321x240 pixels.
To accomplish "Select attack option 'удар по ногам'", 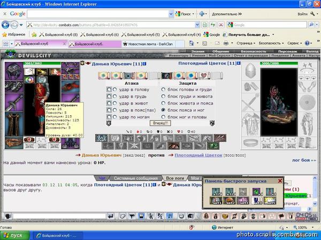I will (114, 117).
